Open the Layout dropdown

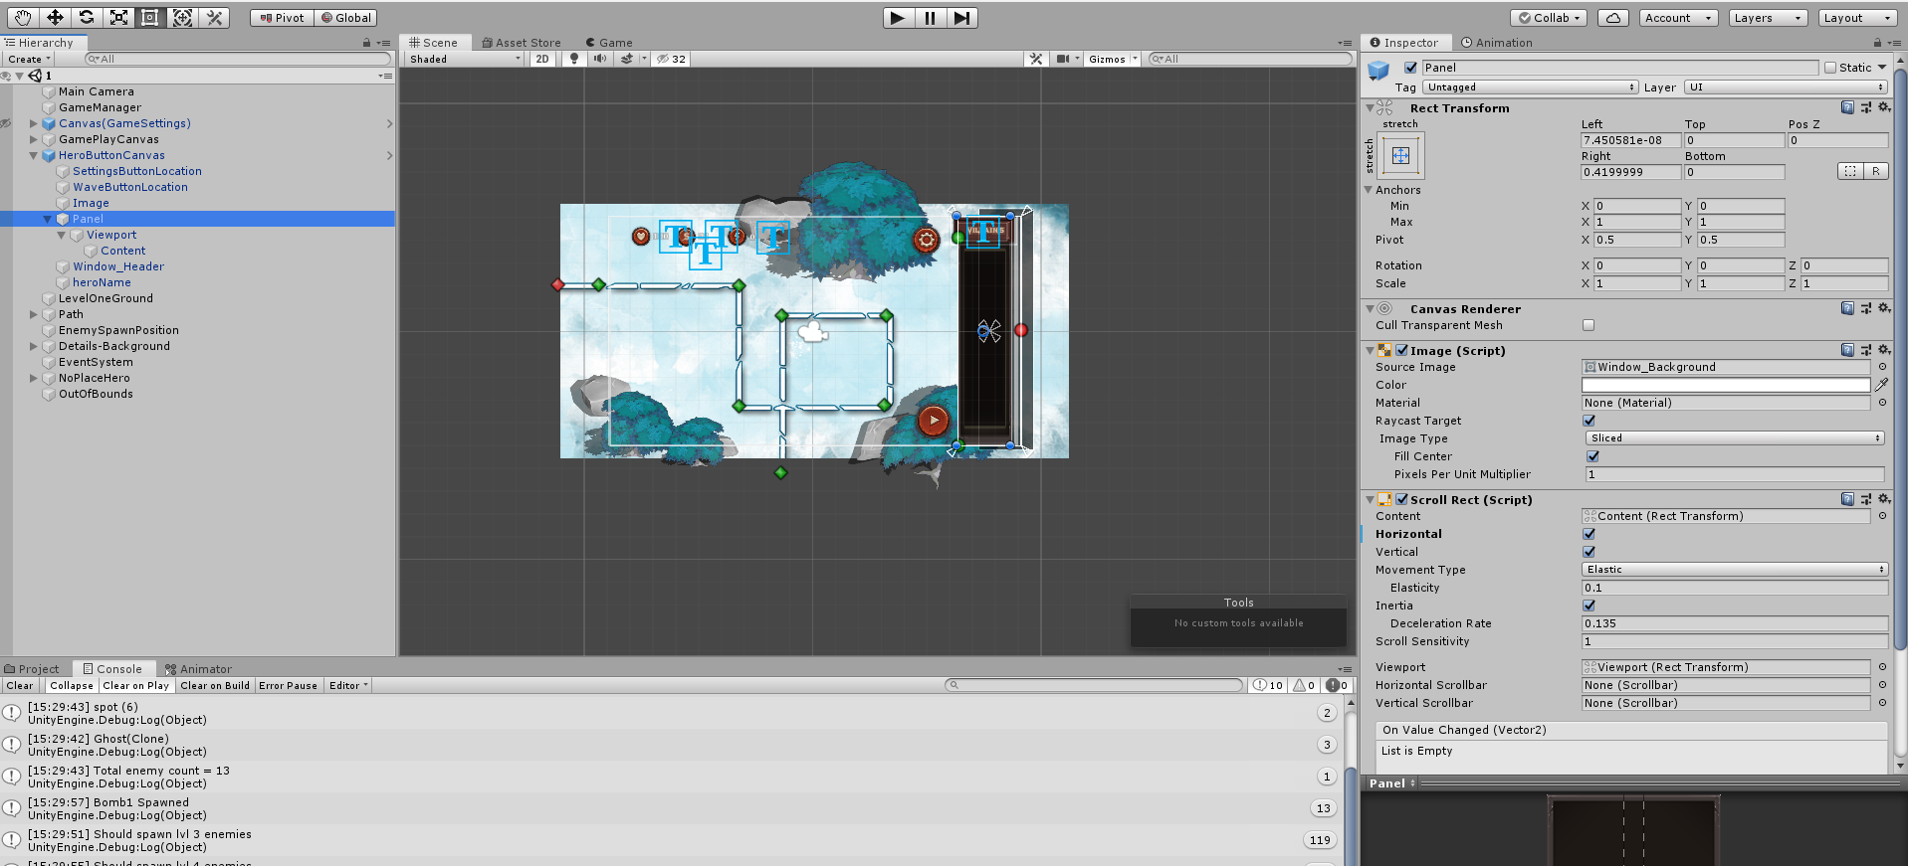[1857, 17]
